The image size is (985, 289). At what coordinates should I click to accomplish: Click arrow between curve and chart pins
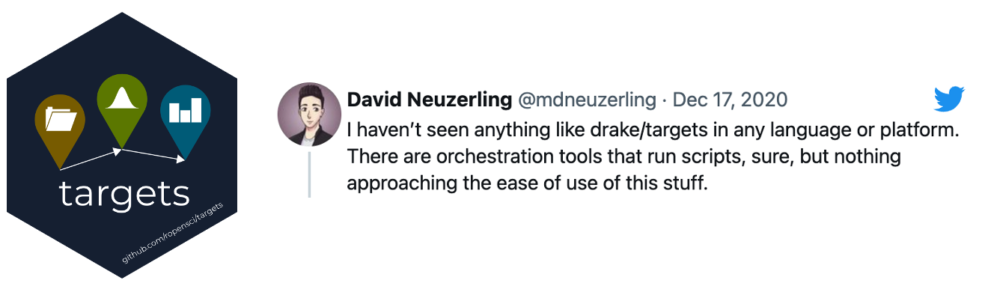(x=153, y=155)
